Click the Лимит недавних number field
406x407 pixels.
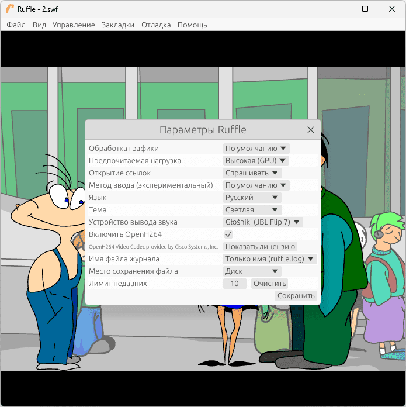pos(235,284)
